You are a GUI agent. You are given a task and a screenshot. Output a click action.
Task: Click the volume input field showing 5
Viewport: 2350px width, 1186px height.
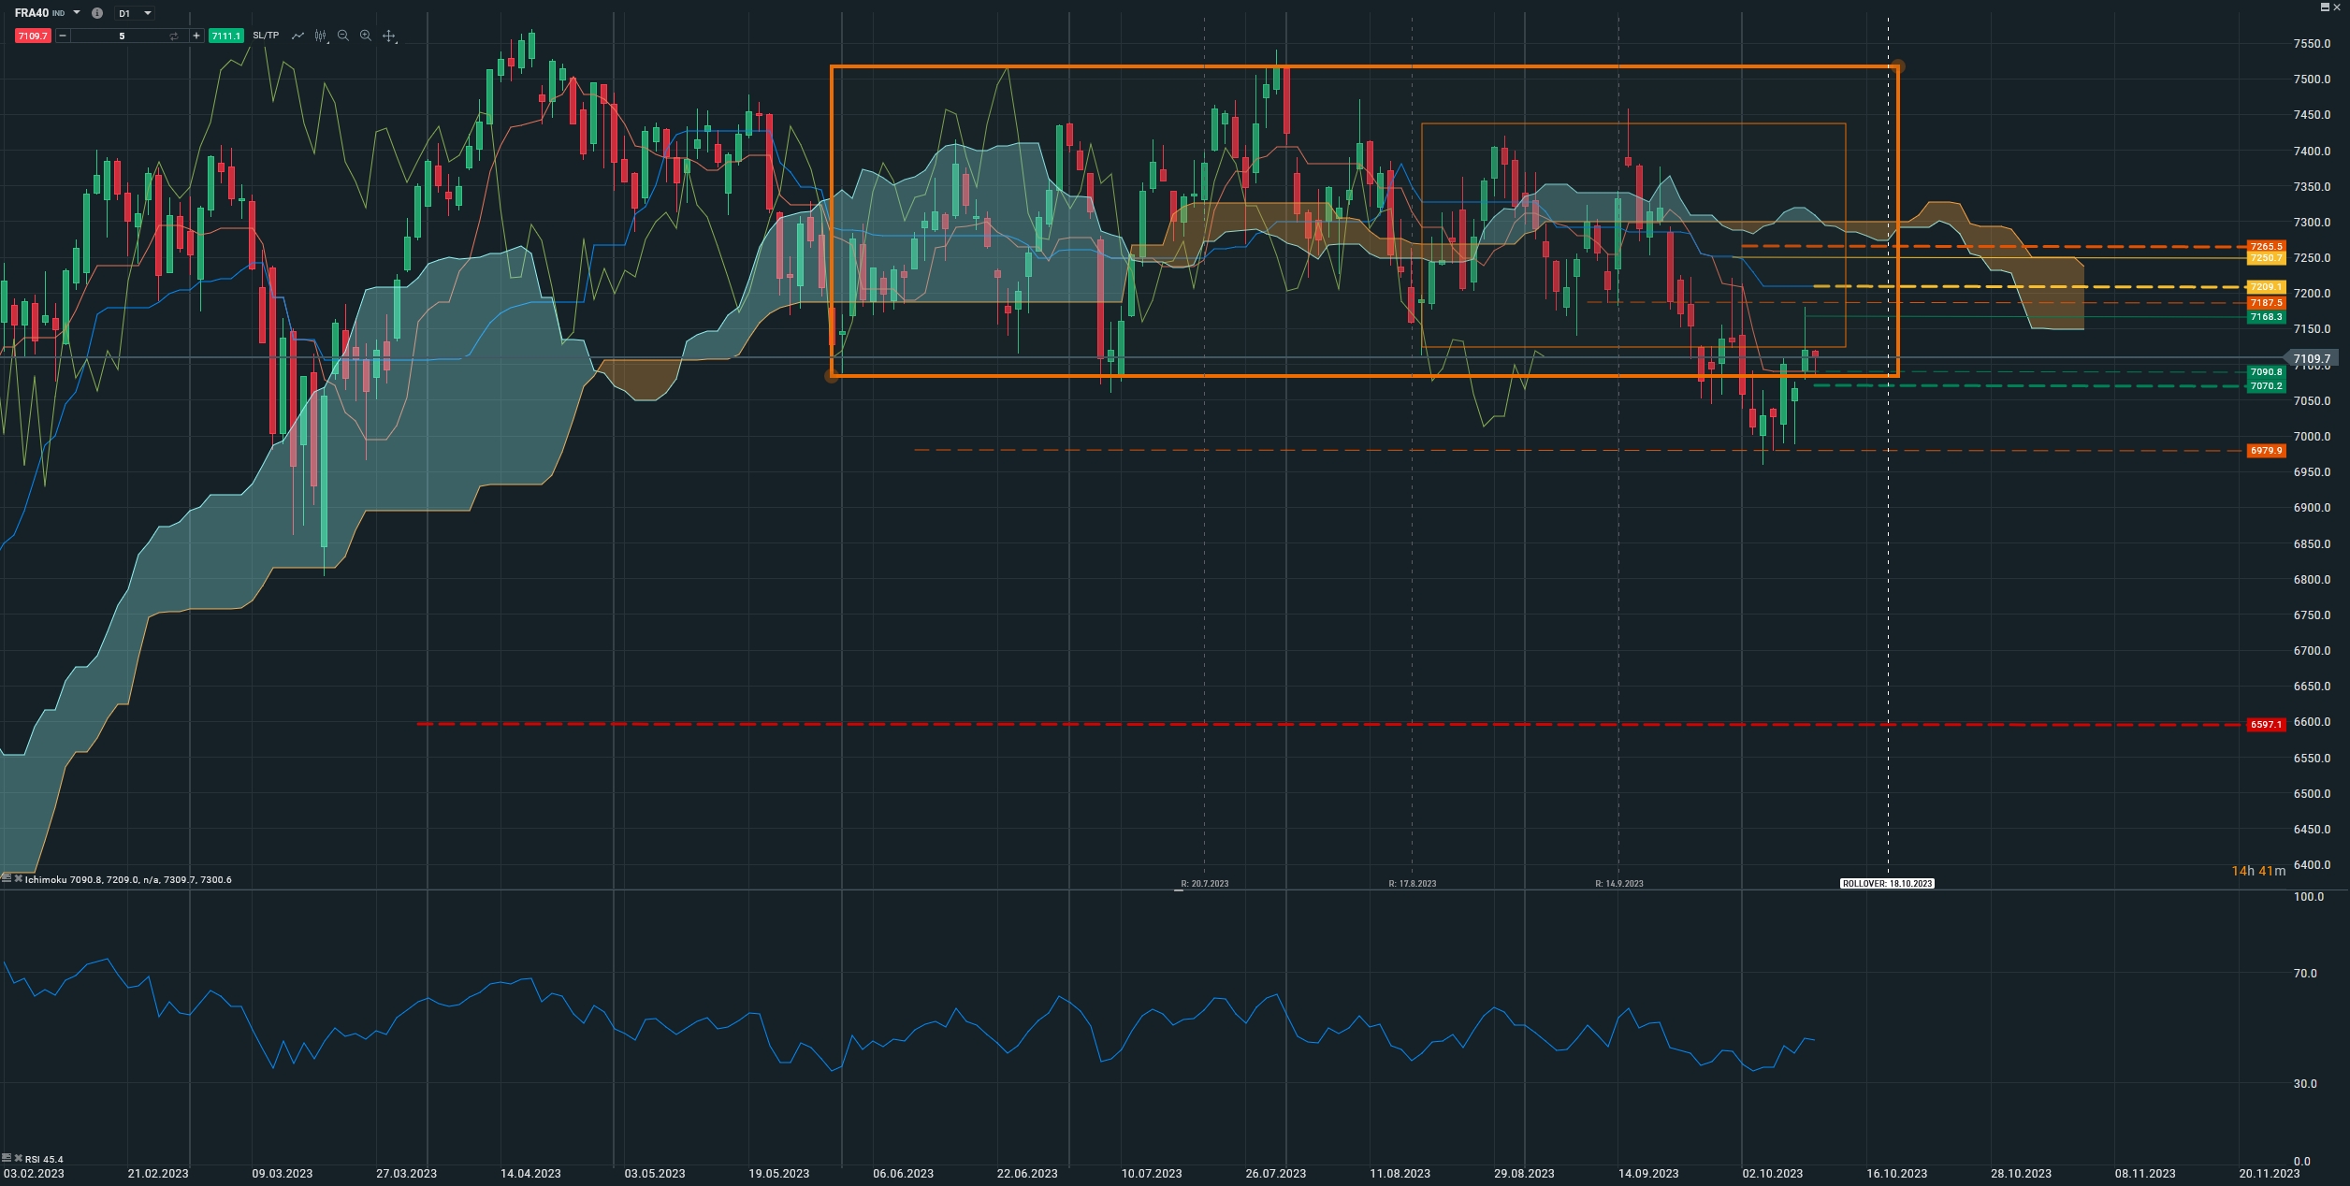[120, 36]
